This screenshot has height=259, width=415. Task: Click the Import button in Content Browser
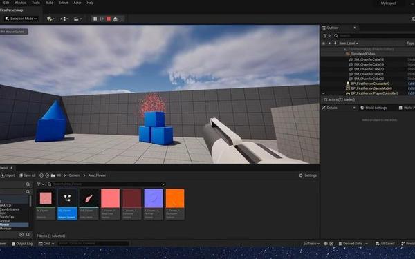coord(8,175)
